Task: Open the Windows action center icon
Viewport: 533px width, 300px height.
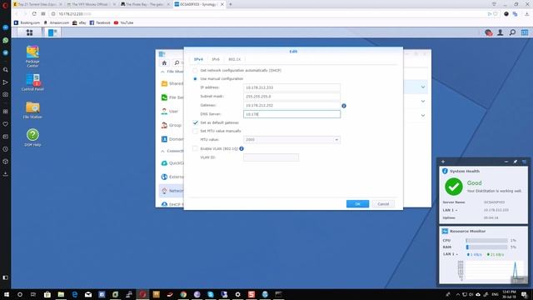Action: point(524,294)
